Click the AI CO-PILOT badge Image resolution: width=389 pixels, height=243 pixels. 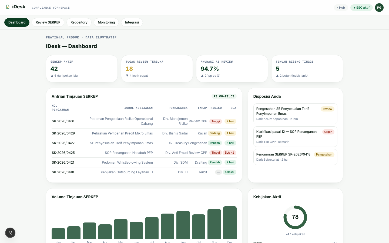click(224, 96)
